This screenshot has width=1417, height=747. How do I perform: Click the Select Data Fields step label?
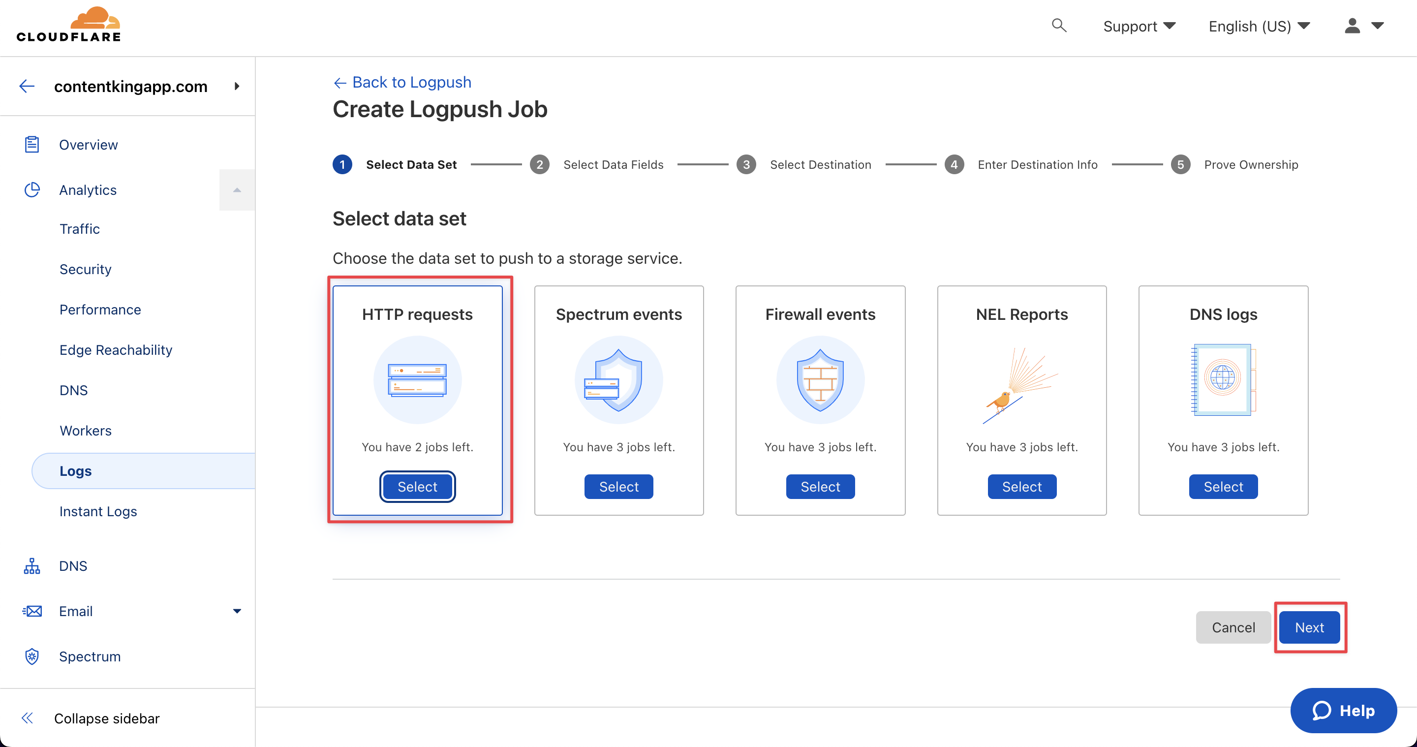[614, 164]
